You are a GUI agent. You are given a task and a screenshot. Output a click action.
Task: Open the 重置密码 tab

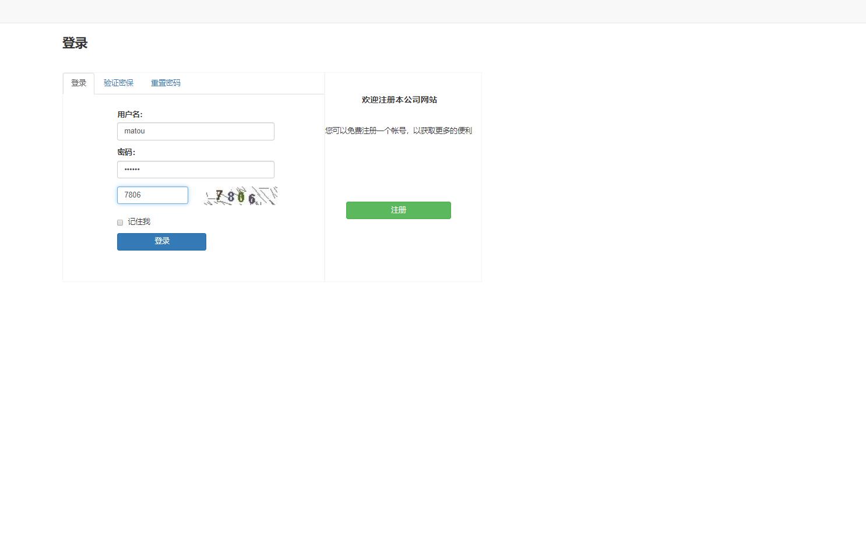[166, 83]
